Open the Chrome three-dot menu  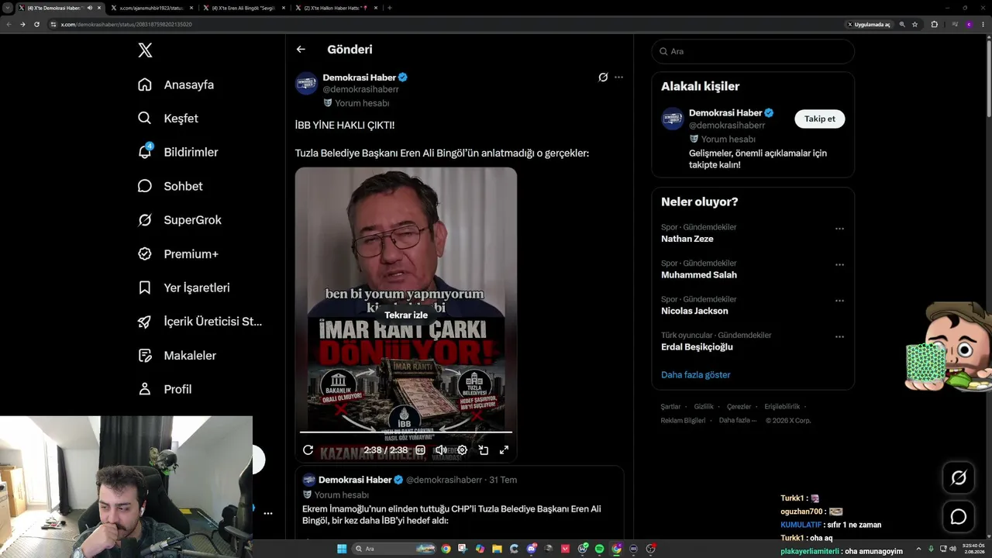(x=982, y=24)
